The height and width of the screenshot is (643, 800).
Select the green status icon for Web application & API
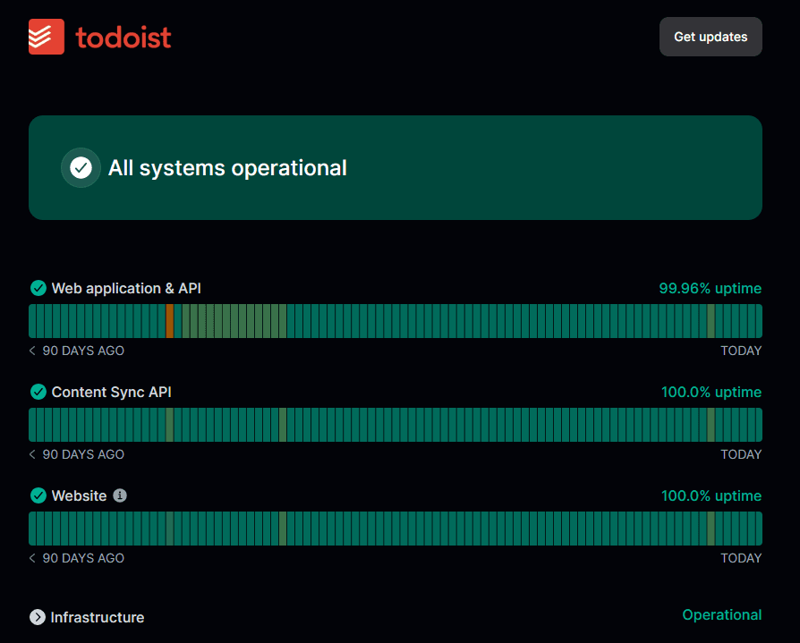tap(38, 288)
